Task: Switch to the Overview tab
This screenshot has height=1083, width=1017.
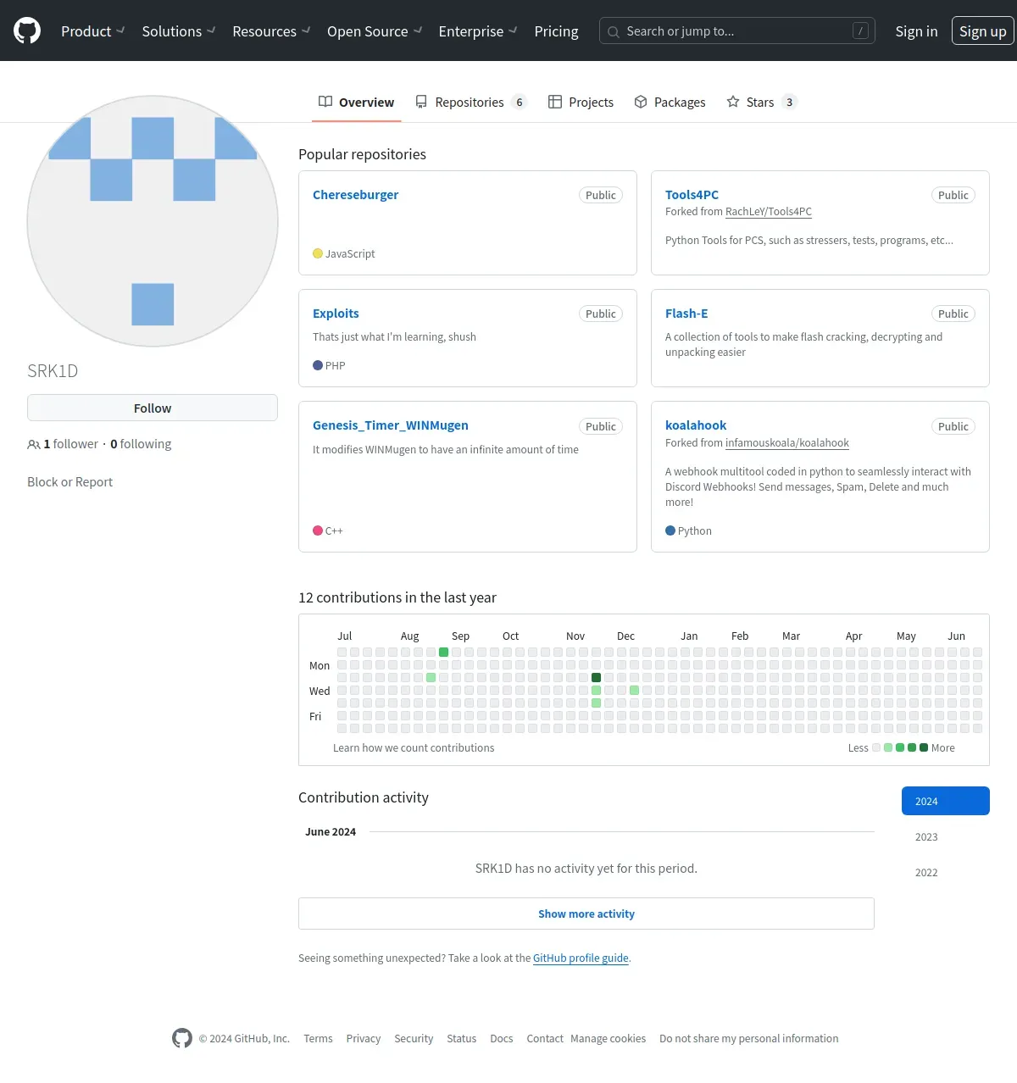Action: pyautogui.click(x=356, y=102)
